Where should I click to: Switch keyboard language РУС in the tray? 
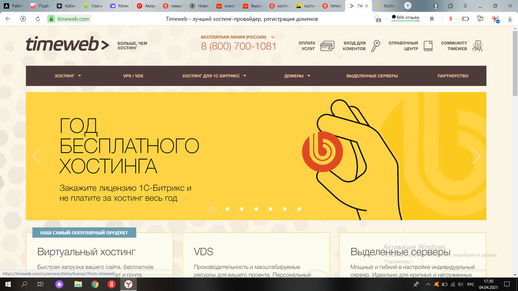point(471,284)
